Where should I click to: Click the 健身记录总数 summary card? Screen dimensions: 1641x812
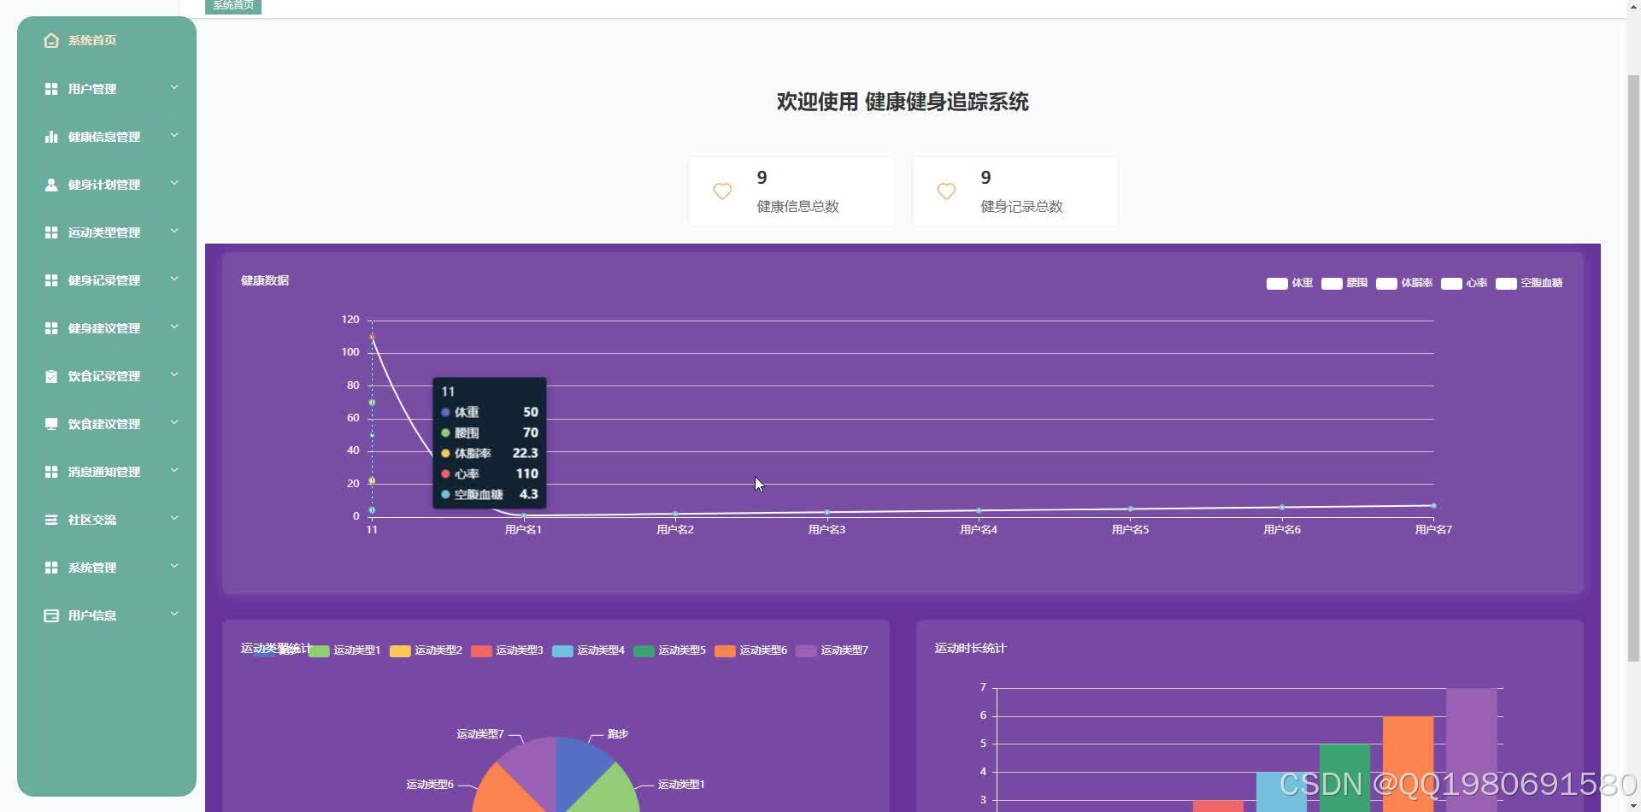click(x=1015, y=191)
